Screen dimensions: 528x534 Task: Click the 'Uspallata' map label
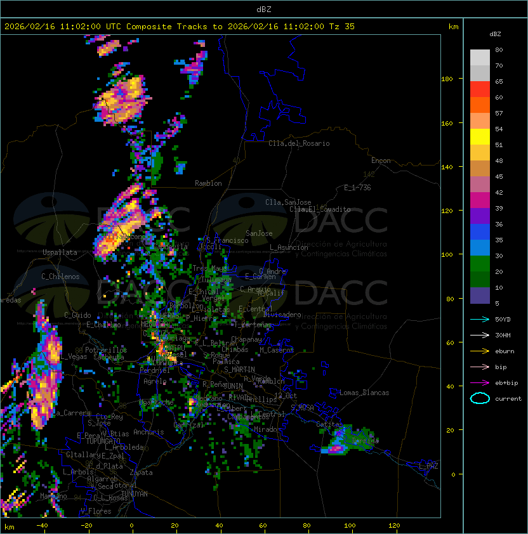click(60, 252)
